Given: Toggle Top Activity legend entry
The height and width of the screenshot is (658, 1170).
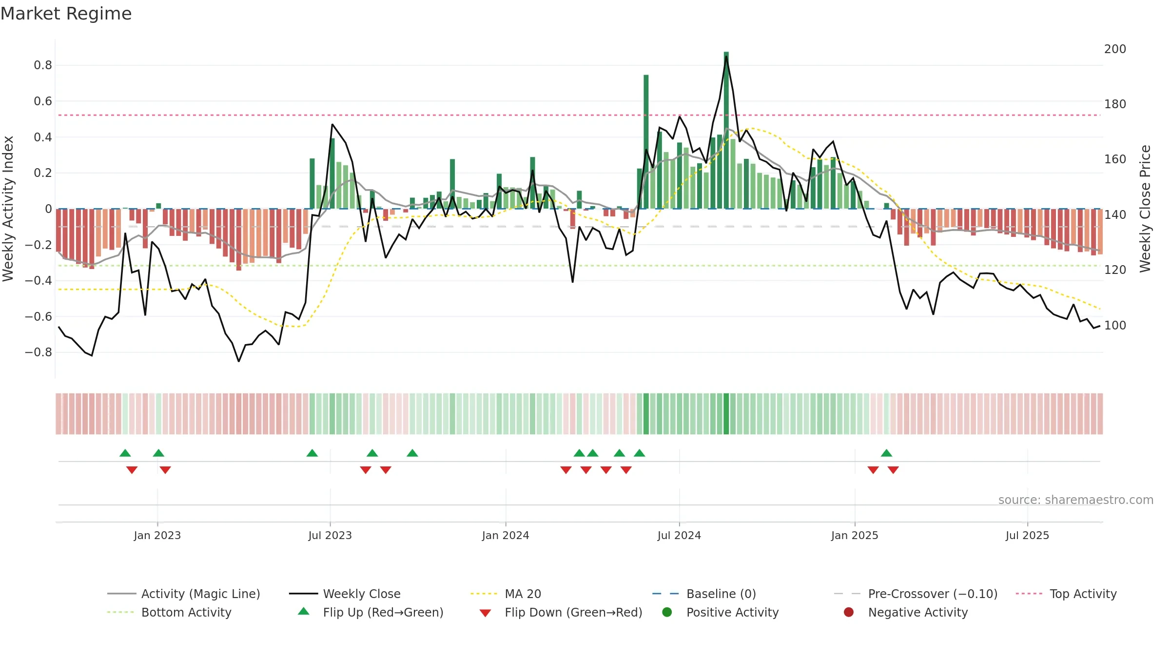Looking at the screenshot, I should coord(1066,594).
